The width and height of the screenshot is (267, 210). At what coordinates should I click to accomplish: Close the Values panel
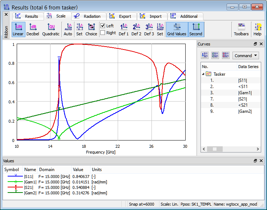[262, 161]
